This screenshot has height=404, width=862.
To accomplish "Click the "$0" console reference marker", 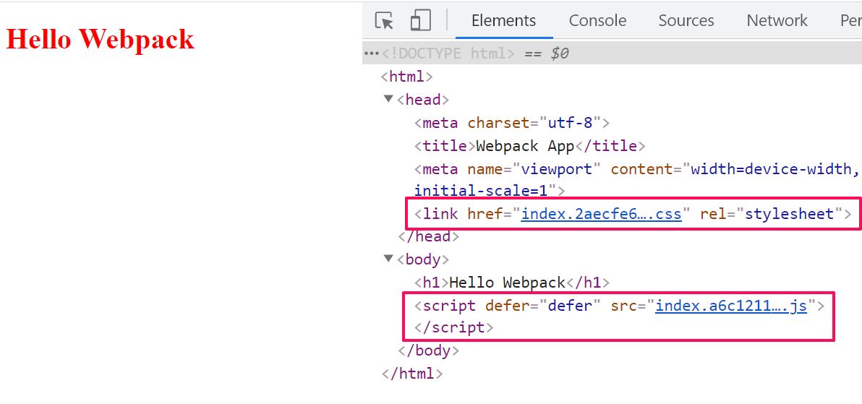I will click(x=560, y=54).
